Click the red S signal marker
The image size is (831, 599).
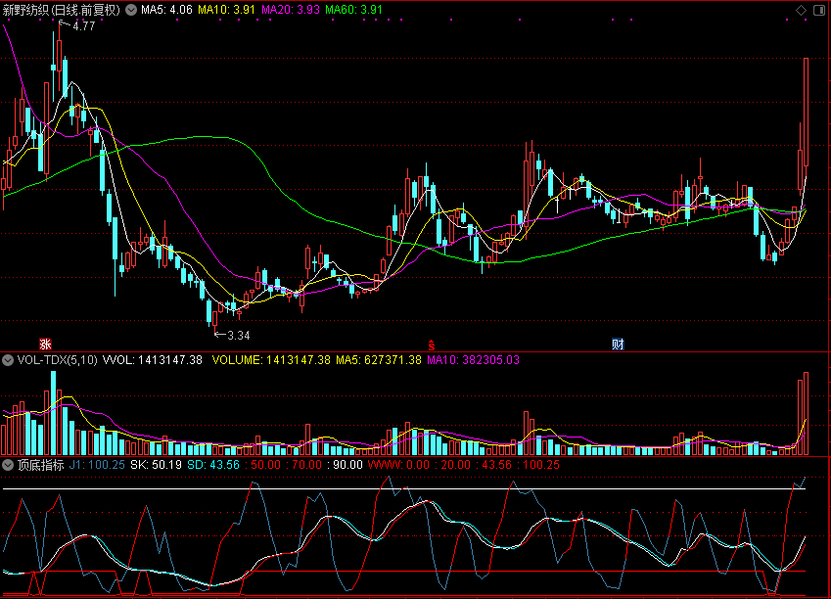click(430, 344)
